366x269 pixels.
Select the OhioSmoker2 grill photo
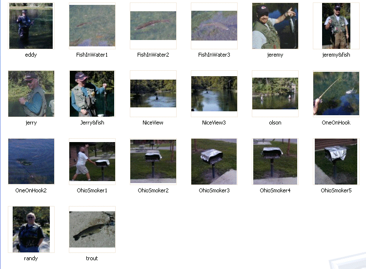[x=153, y=162]
